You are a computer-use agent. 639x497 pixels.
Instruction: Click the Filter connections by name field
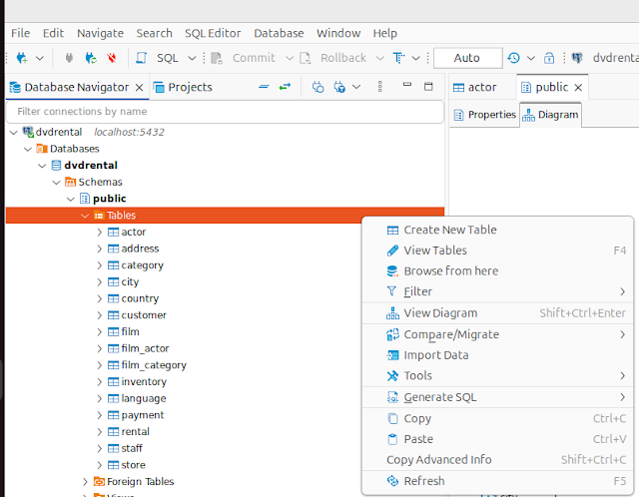point(225,112)
